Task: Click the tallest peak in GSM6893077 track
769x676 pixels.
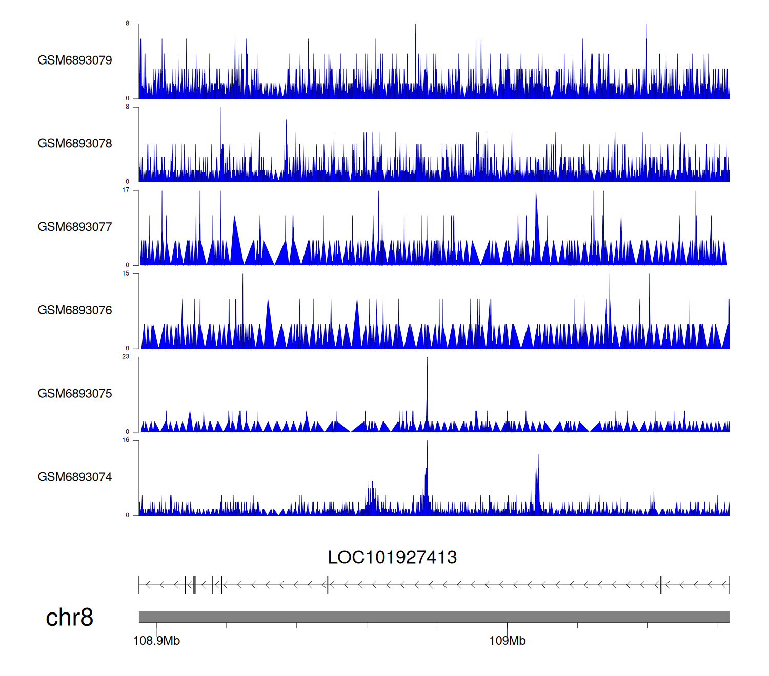Action: tap(536, 225)
